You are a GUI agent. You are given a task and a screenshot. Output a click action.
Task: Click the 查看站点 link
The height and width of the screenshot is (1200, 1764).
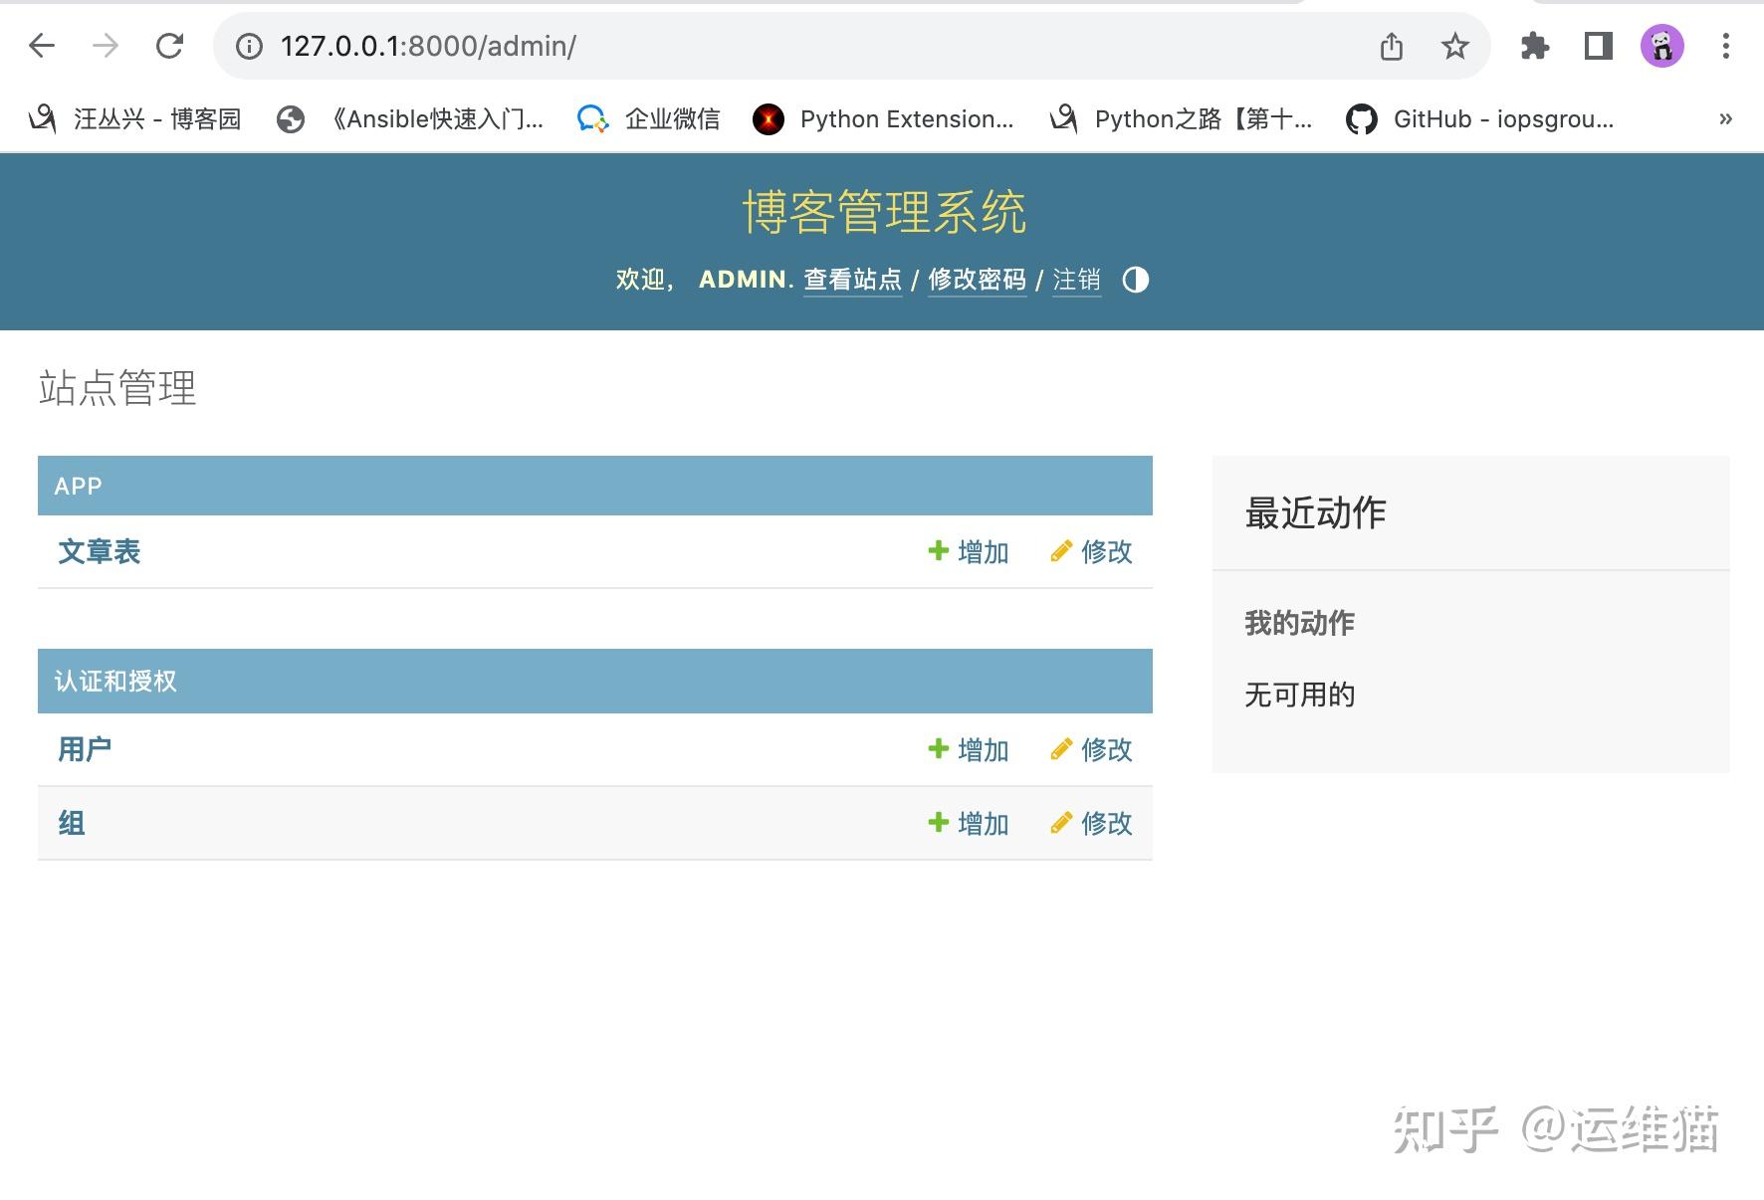(x=853, y=280)
